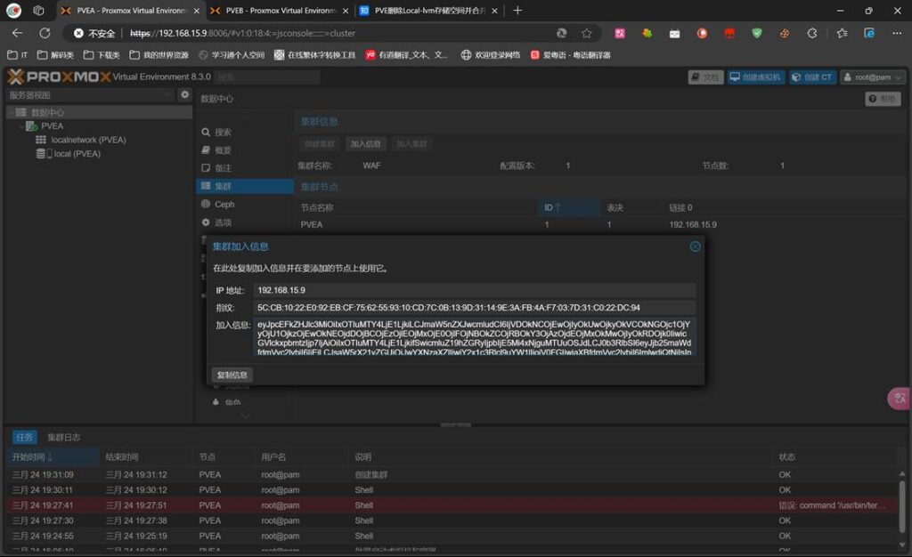This screenshot has height=557, width=912.
Task: Select the 集群 menu item
Action: (244, 187)
